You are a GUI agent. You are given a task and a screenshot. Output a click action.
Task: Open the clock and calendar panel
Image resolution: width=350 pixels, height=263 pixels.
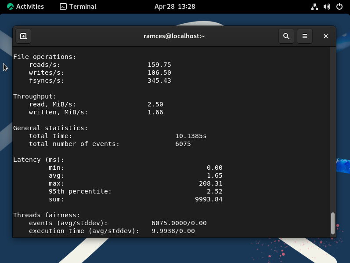tap(175, 7)
